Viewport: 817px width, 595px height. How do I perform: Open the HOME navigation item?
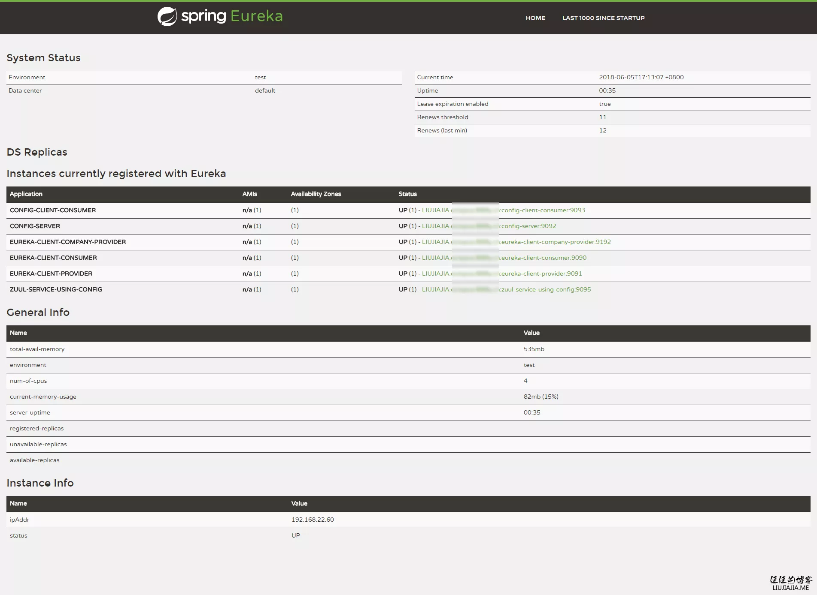535,18
